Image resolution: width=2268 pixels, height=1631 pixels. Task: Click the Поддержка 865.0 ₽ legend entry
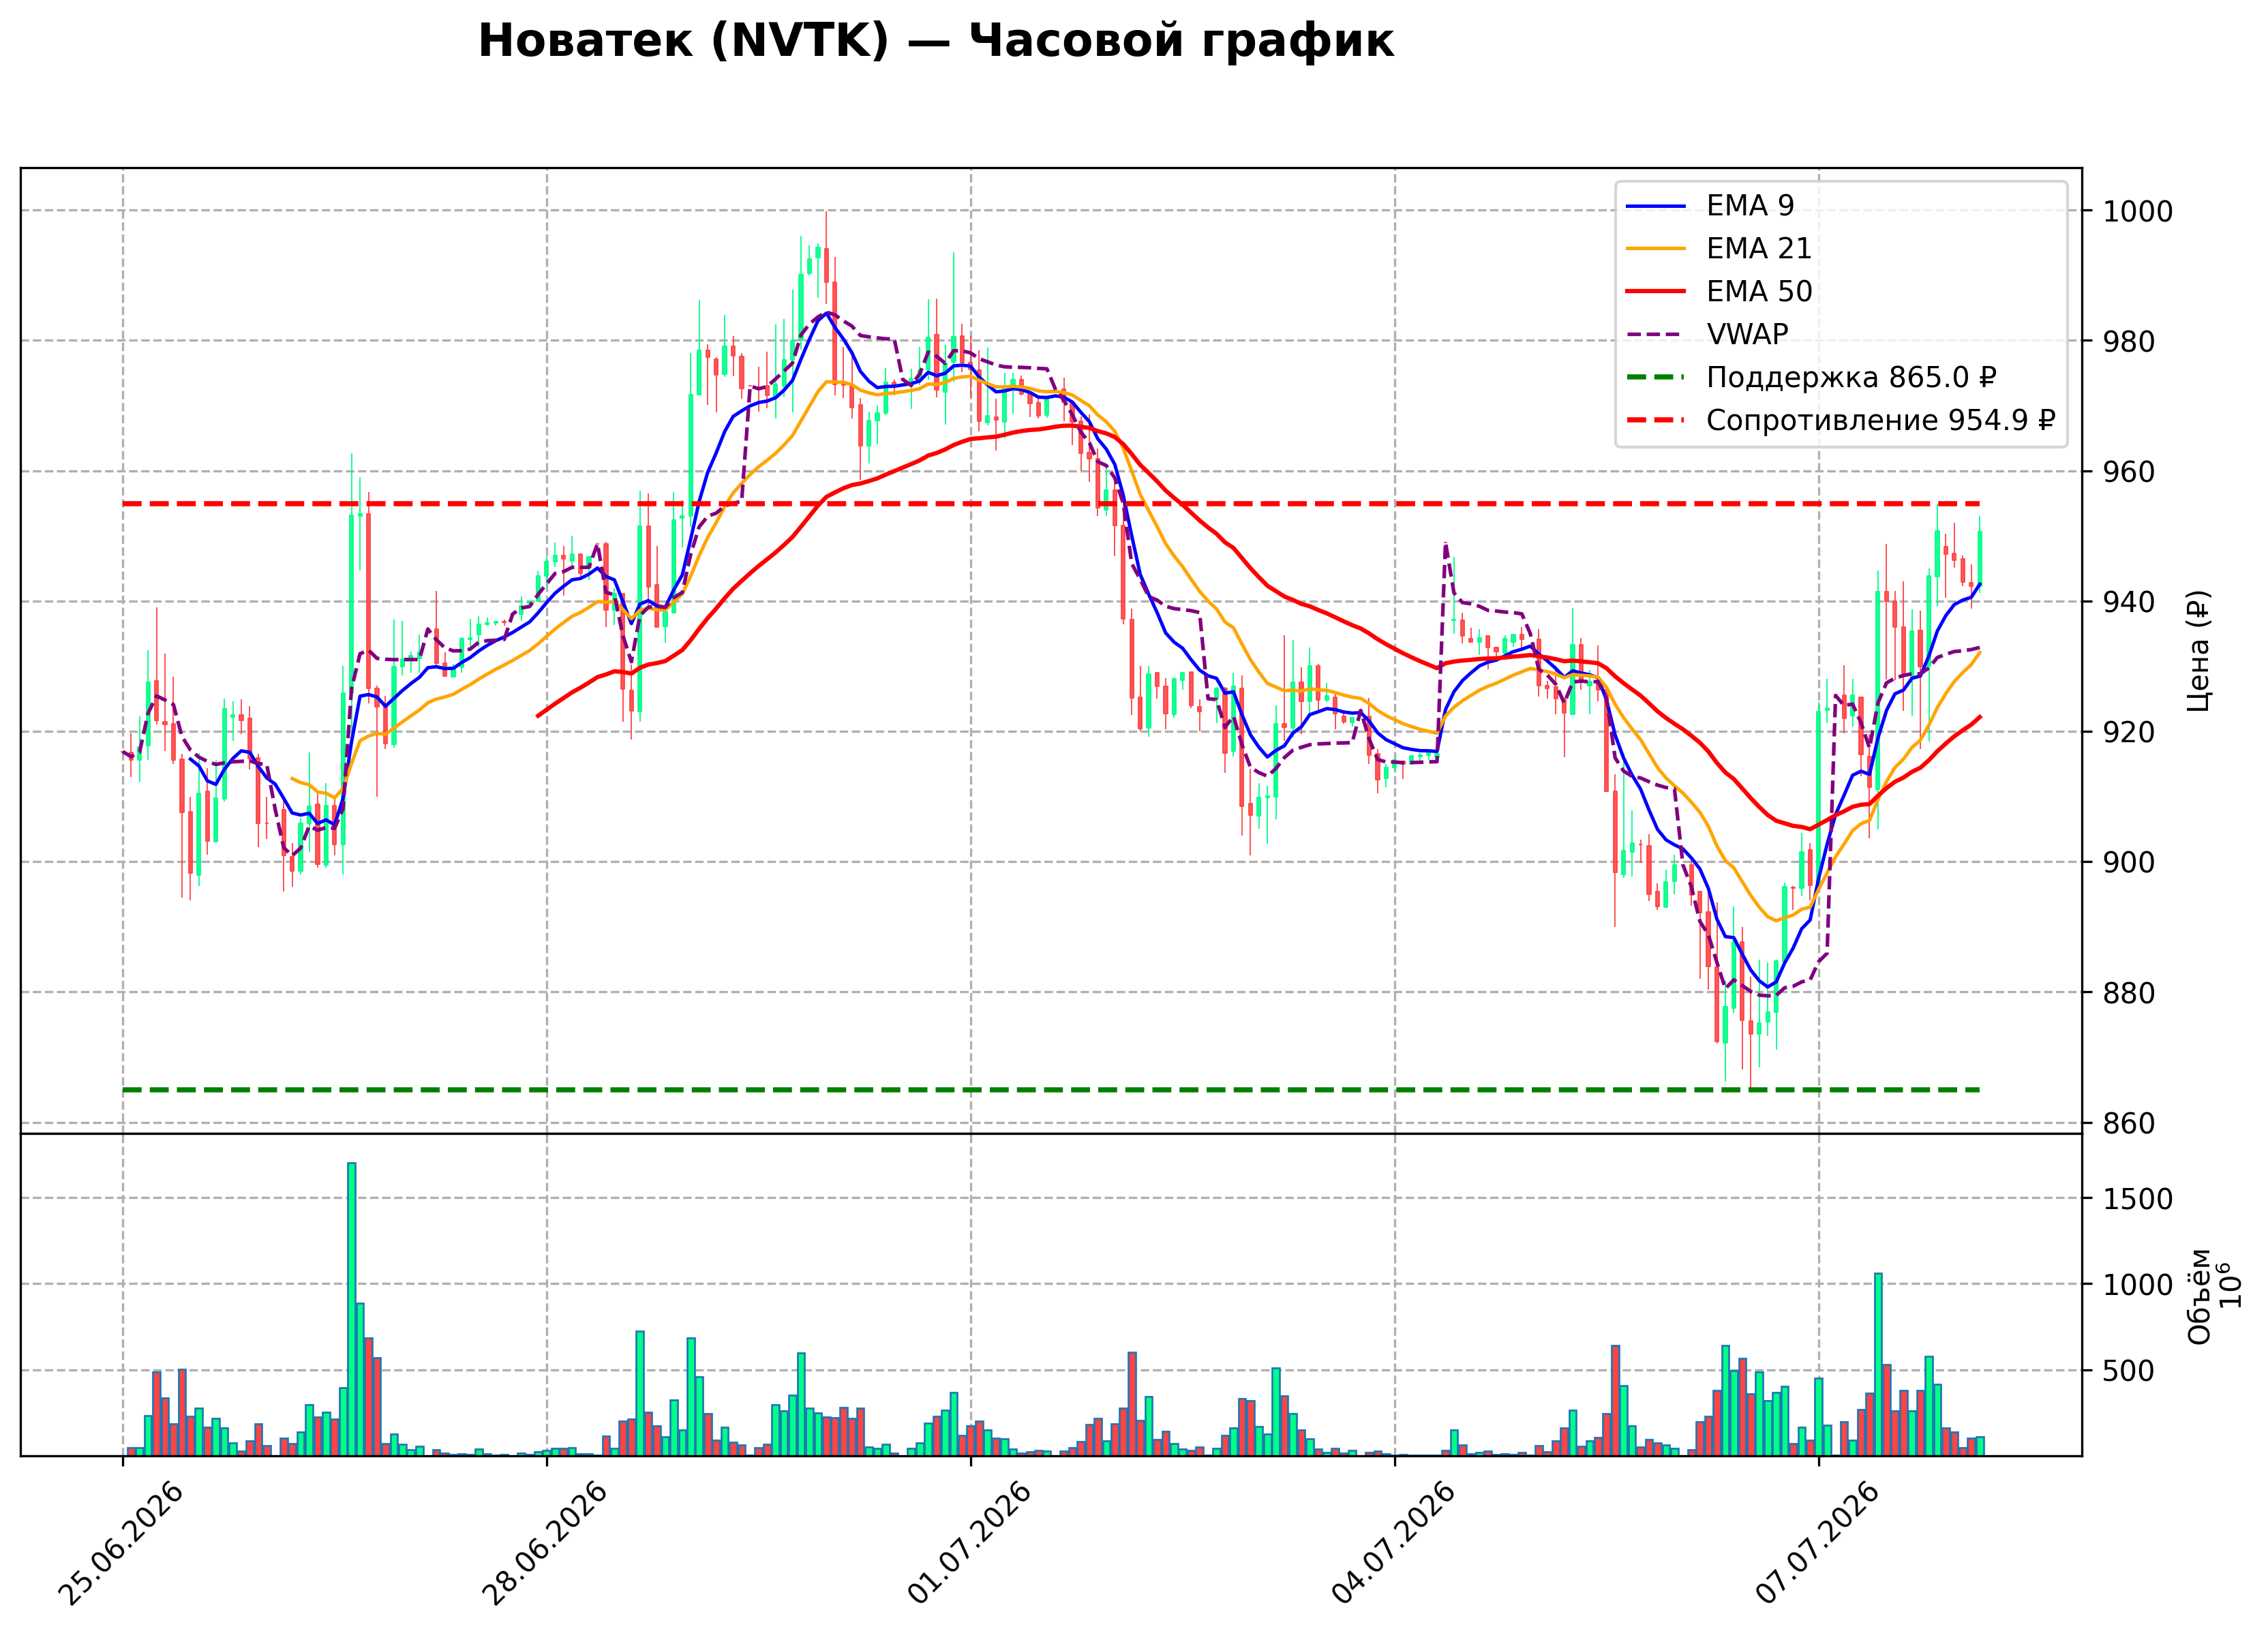1811,377
